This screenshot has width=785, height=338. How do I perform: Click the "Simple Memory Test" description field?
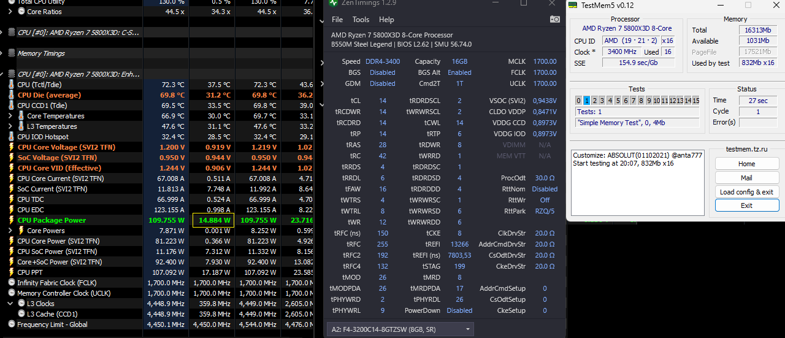(x=637, y=123)
